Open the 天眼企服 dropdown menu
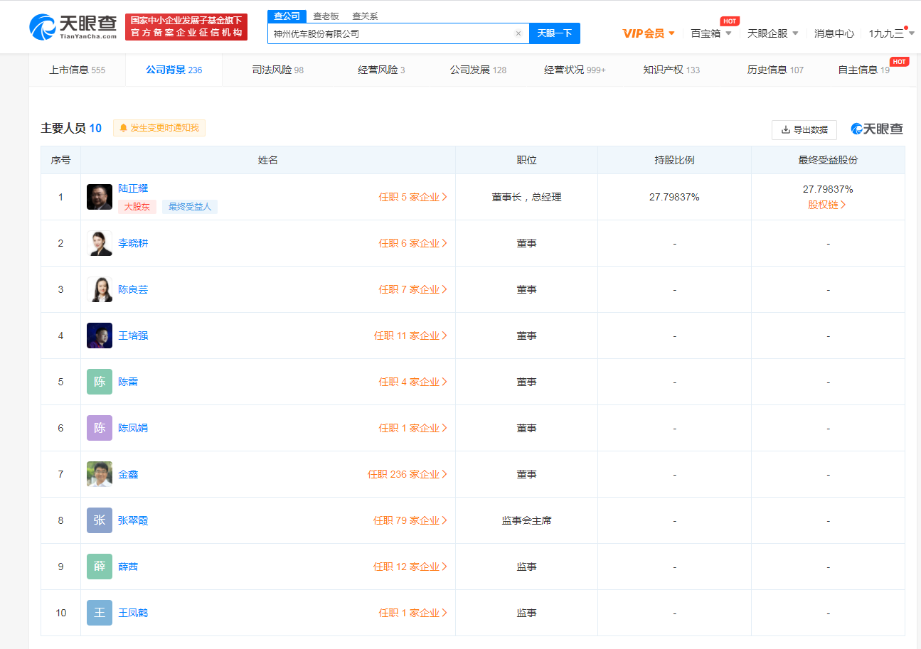This screenshot has width=921, height=649. click(x=773, y=33)
